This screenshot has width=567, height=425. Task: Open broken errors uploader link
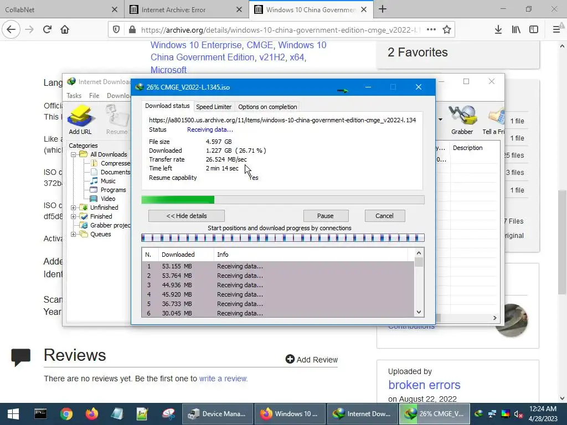[424, 385]
